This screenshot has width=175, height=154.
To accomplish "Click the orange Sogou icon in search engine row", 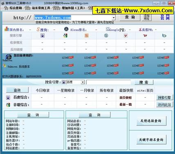I will 87,36.
